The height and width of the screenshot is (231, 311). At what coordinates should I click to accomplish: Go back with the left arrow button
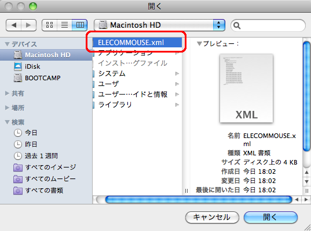click(x=13, y=25)
